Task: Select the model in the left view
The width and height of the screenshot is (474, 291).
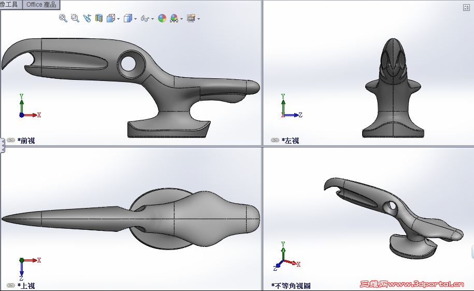Action: 393,88
